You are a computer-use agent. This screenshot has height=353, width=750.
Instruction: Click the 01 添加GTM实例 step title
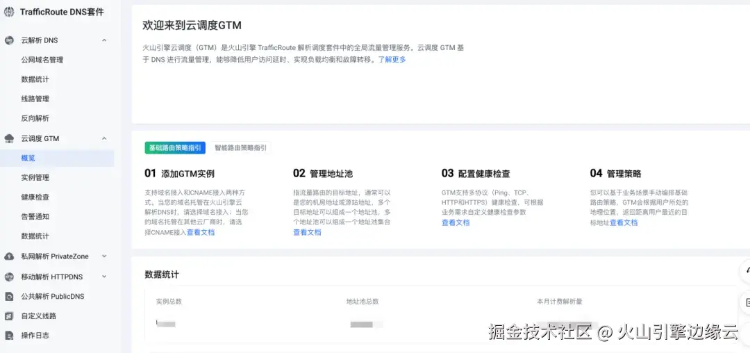pos(179,174)
